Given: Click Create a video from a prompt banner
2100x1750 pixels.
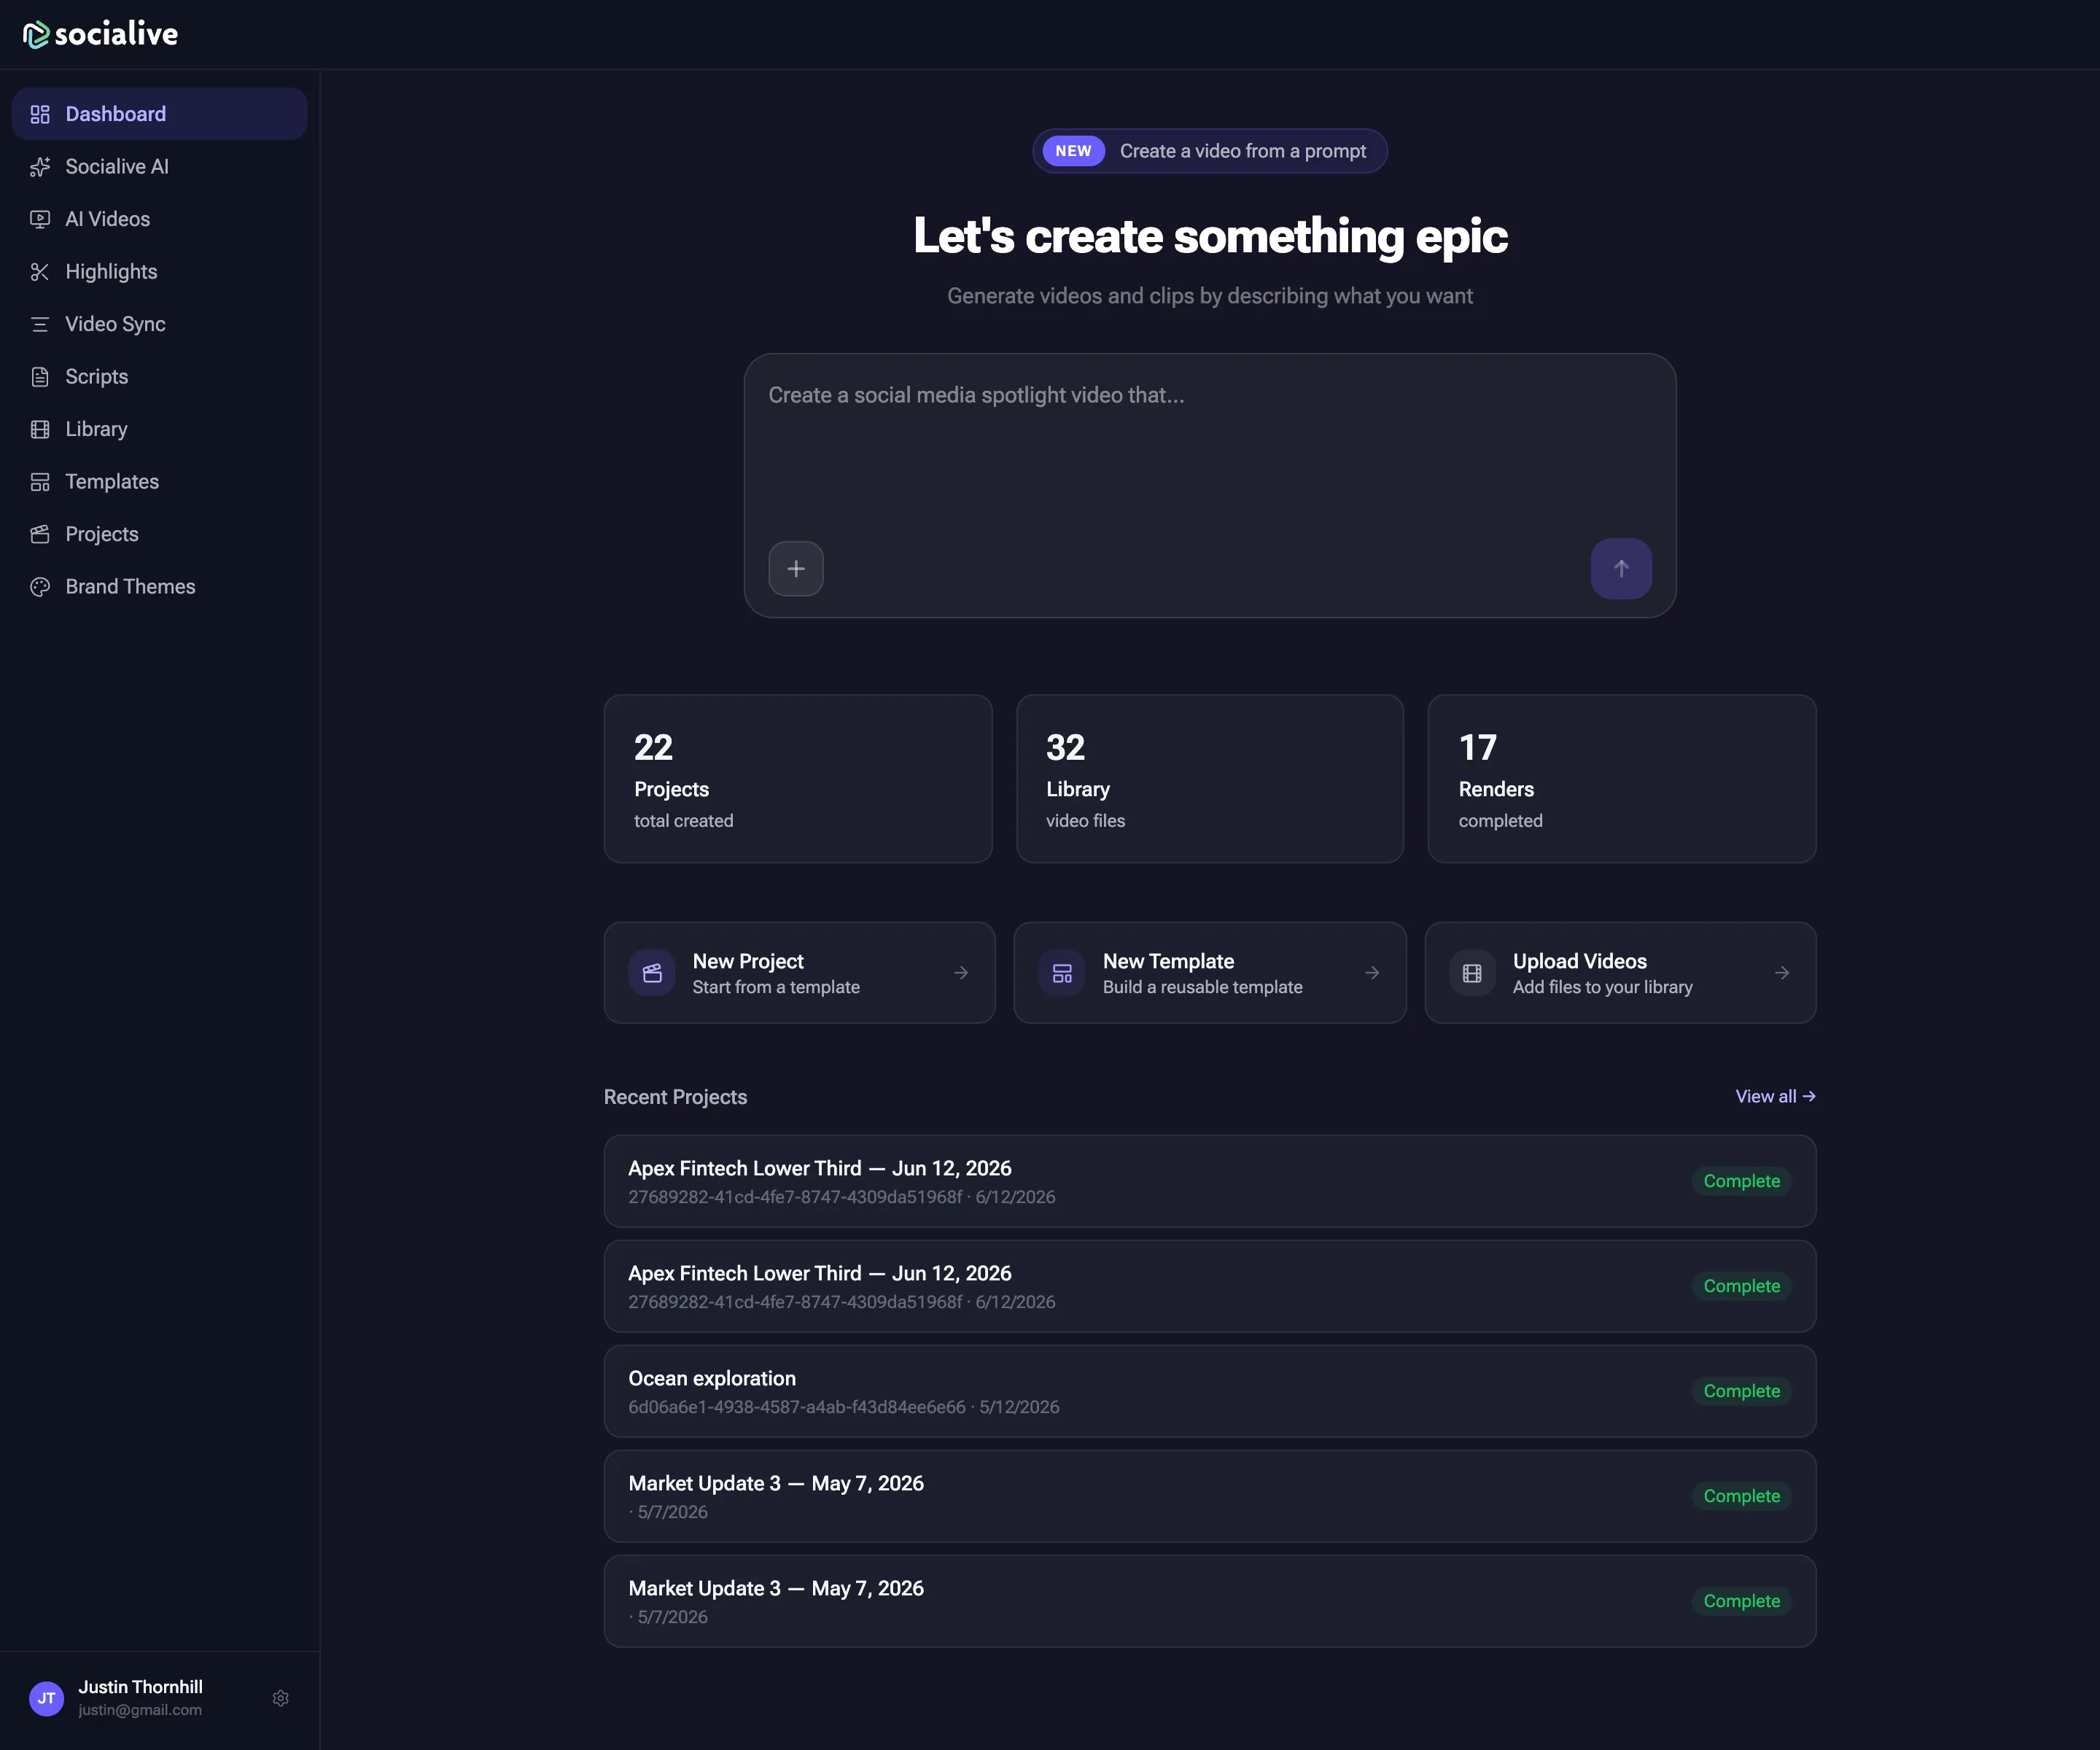Looking at the screenshot, I should point(1210,151).
